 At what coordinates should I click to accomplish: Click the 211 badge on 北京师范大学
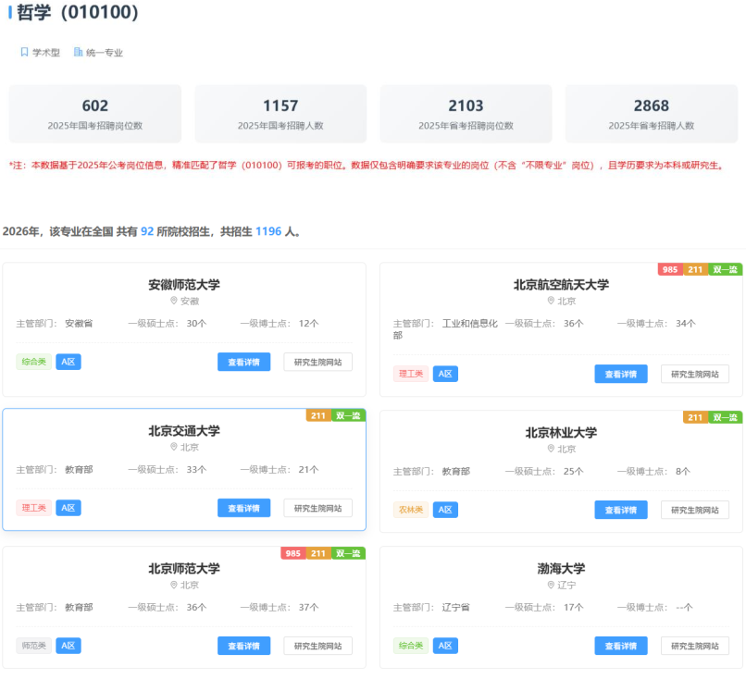point(318,553)
